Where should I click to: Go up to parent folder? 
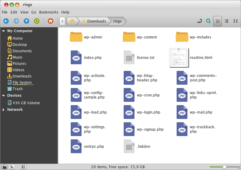(26, 21)
